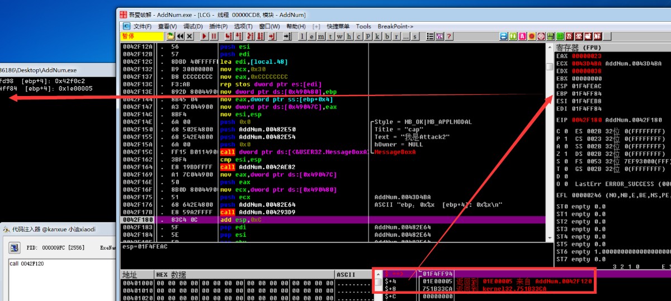
Task: Show run trace with the '...' button
Action: (406, 36)
